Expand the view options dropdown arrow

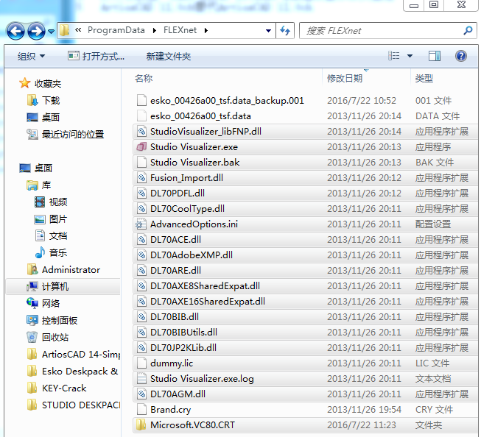410,56
